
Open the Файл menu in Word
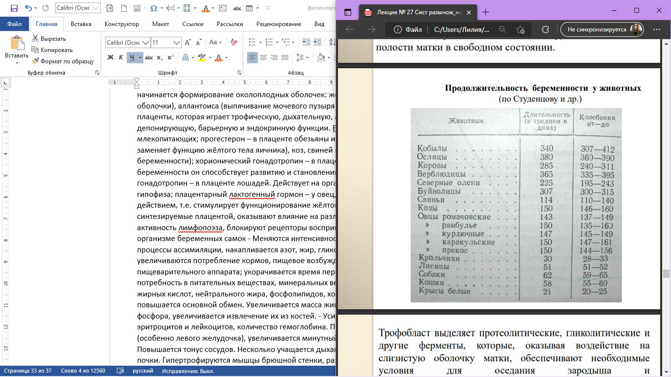tap(15, 24)
